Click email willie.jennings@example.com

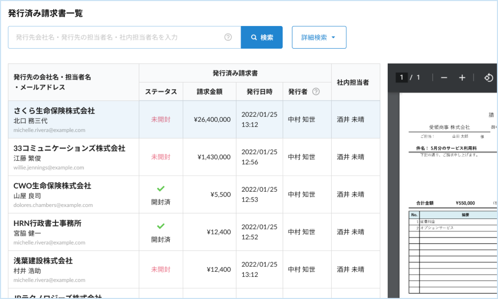point(49,167)
